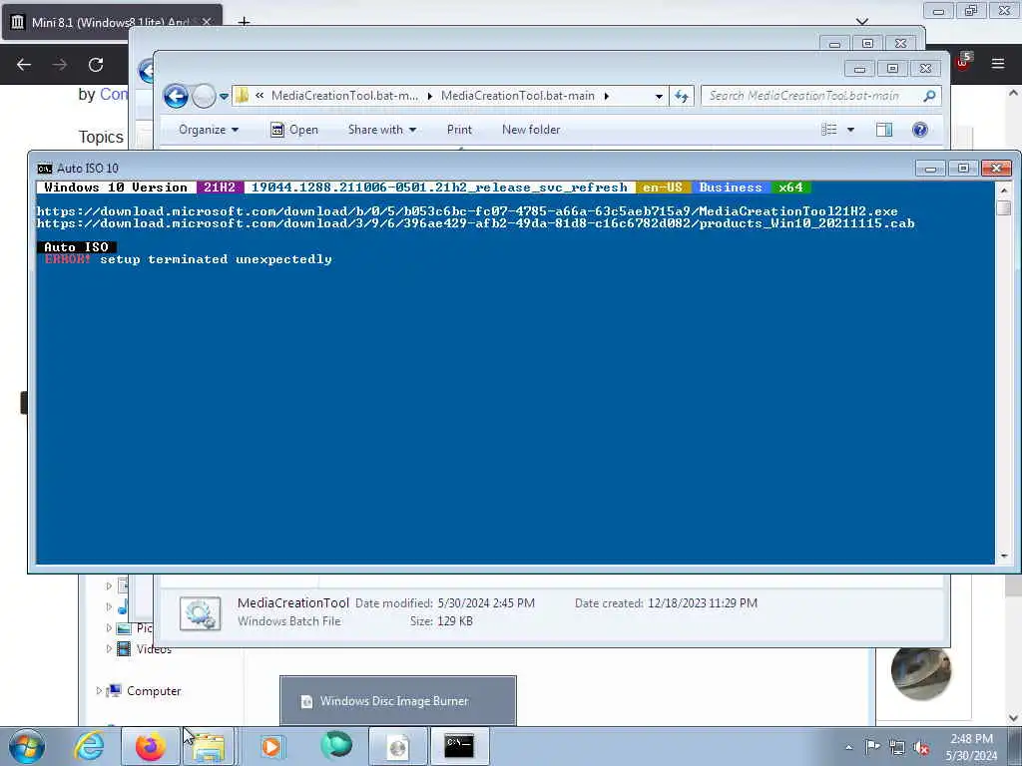Open the Organize menu
Image resolution: width=1022 pixels, height=766 pixels.
point(209,130)
